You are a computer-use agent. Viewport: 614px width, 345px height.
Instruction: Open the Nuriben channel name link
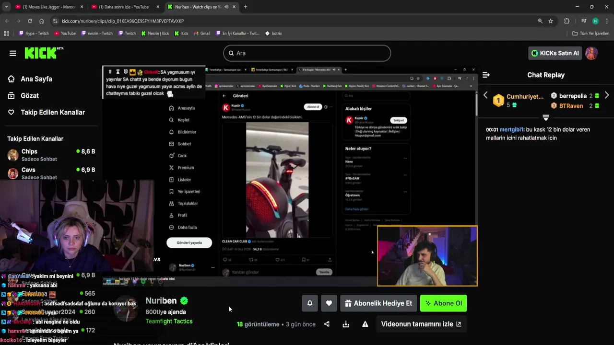point(161,301)
